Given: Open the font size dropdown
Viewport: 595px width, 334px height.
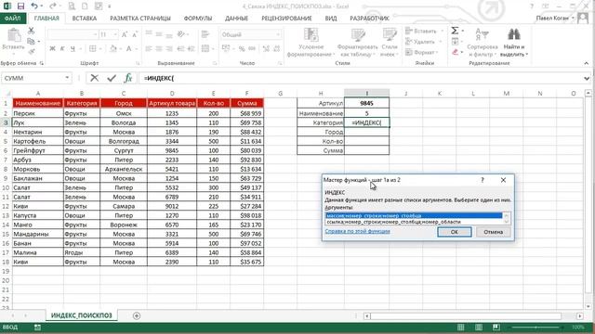Looking at the screenshot, I should click(x=115, y=34).
